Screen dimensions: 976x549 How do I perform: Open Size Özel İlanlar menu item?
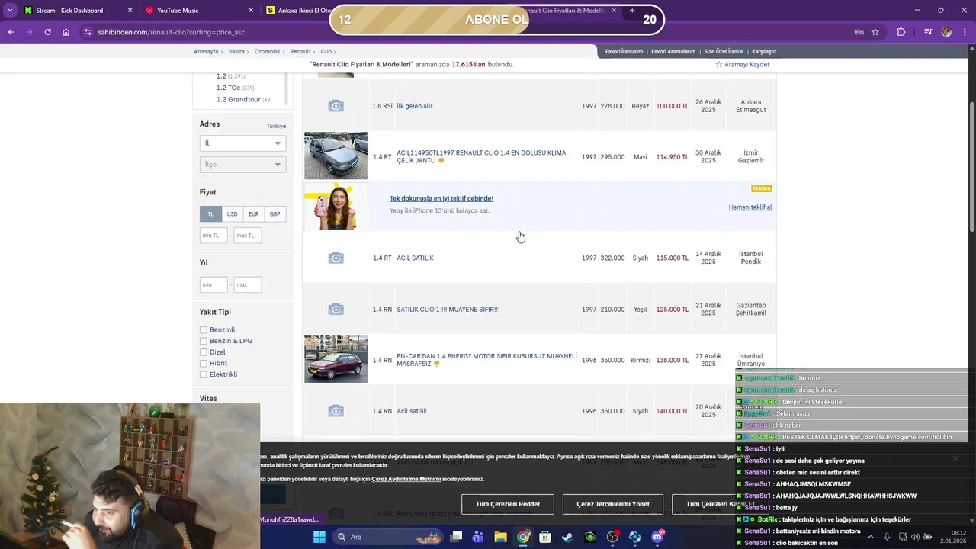coord(724,51)
